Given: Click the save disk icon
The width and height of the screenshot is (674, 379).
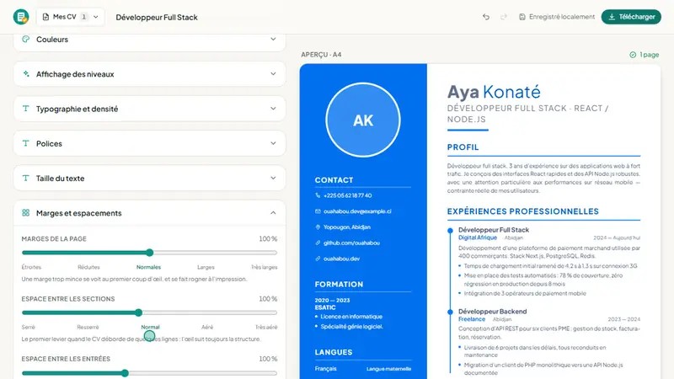Looking at the screenshot, I should point(522,17).
